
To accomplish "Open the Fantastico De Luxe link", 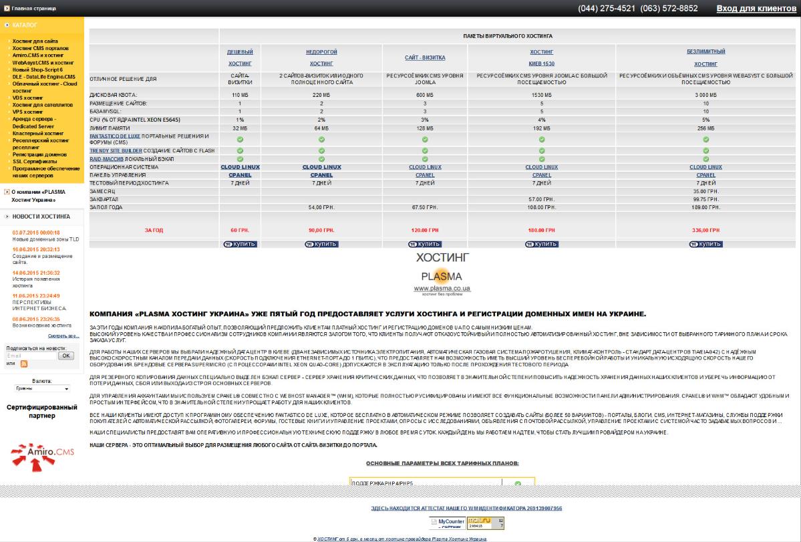I will [115, 136].
